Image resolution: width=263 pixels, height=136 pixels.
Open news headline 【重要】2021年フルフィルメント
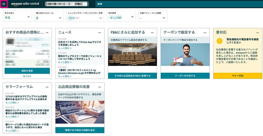point(79,72)
